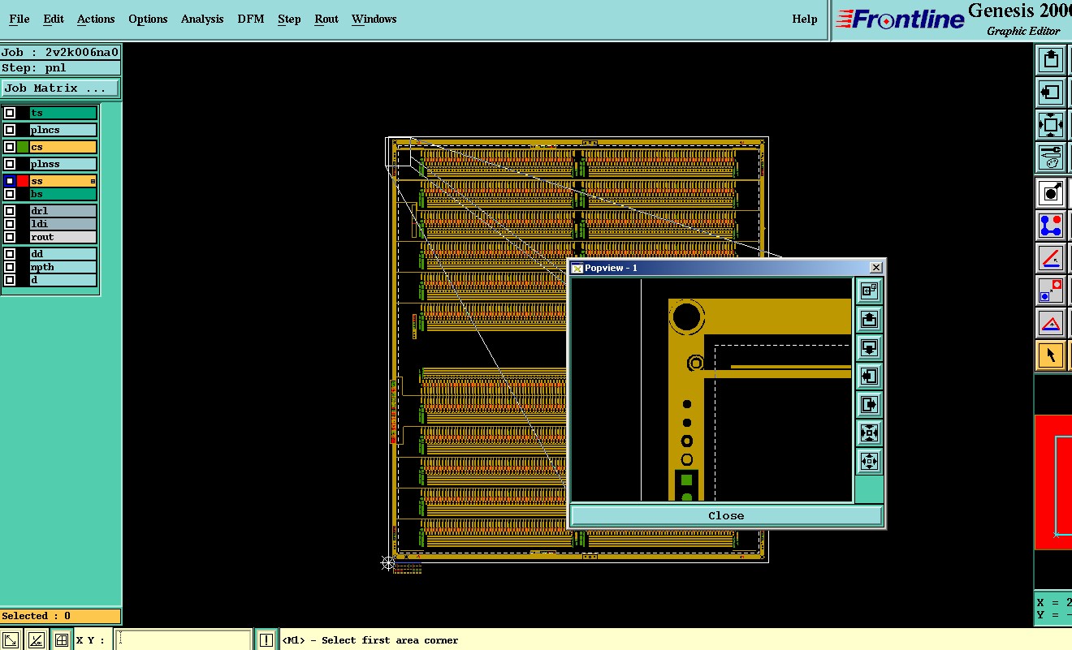Select the red and blue squares move tool
The width and height of the screenshot is (1072, 650).
click(1052, 291)
